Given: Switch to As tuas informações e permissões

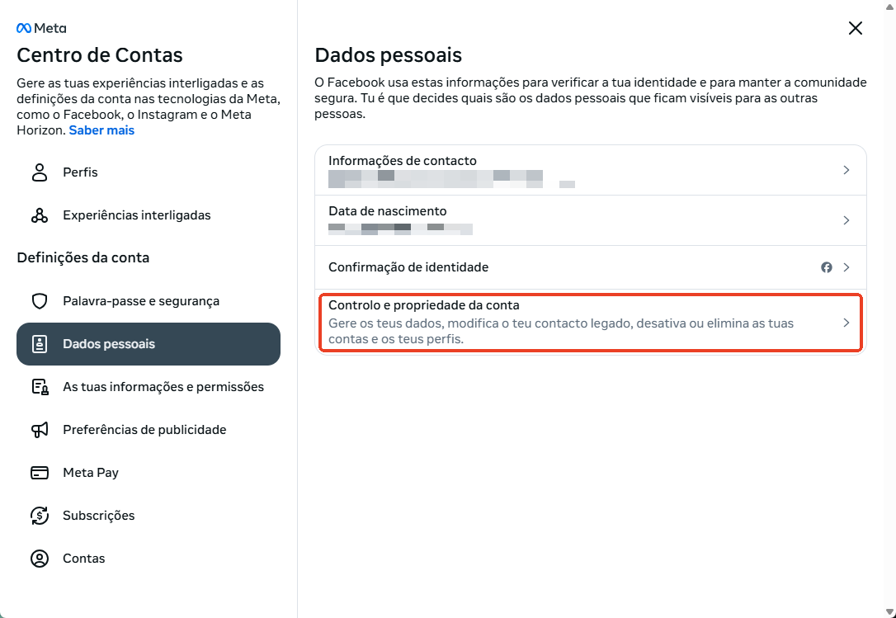Looking at the screenshot, I should [x=163, y=386].
